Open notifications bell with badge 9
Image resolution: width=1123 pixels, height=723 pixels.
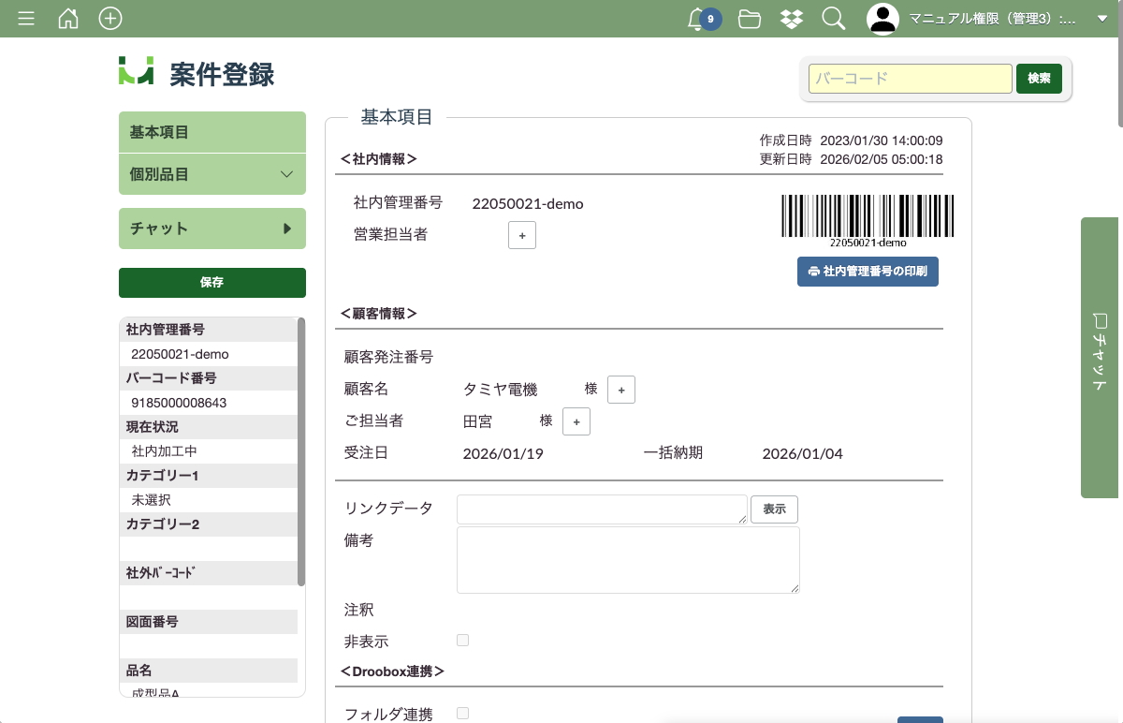697,19
